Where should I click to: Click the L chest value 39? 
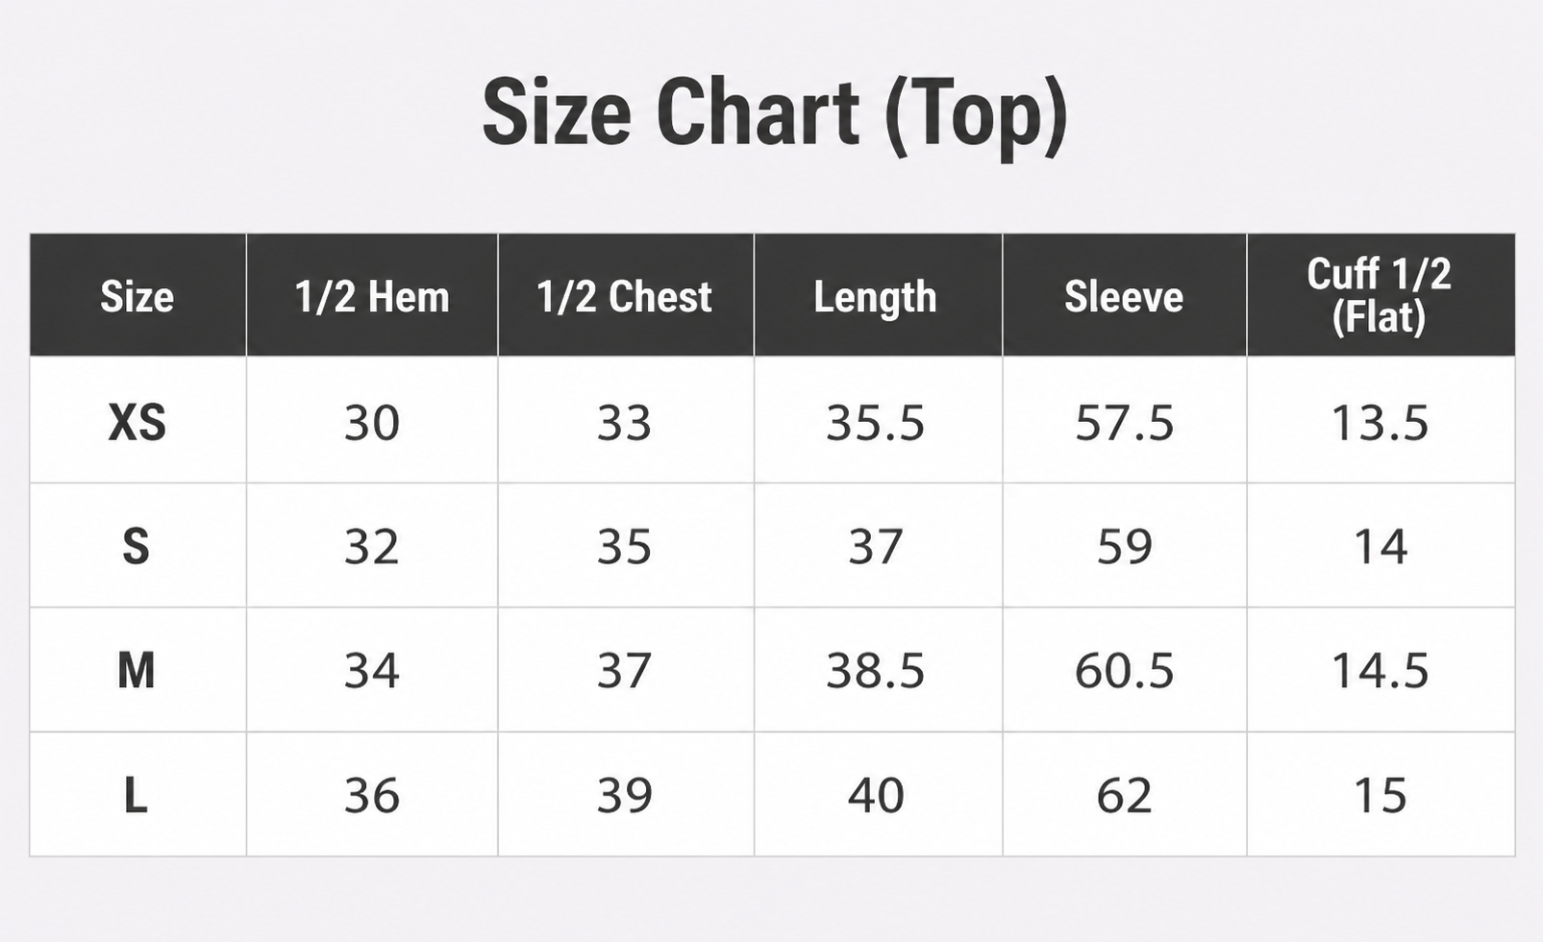tap(625, 795)
